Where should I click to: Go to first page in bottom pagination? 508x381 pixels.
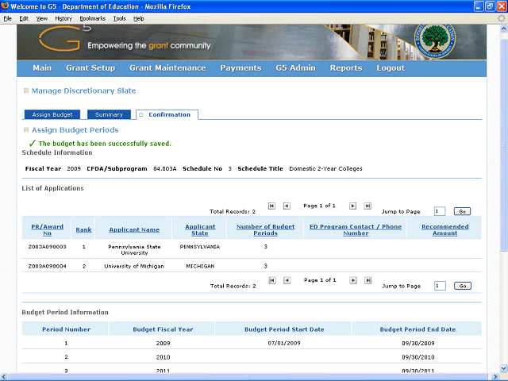(x=271, y=280)
